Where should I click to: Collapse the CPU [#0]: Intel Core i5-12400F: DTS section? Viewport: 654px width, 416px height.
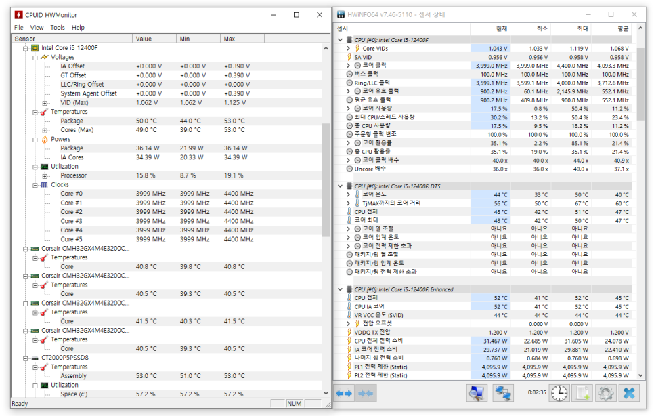coord(341,186)
